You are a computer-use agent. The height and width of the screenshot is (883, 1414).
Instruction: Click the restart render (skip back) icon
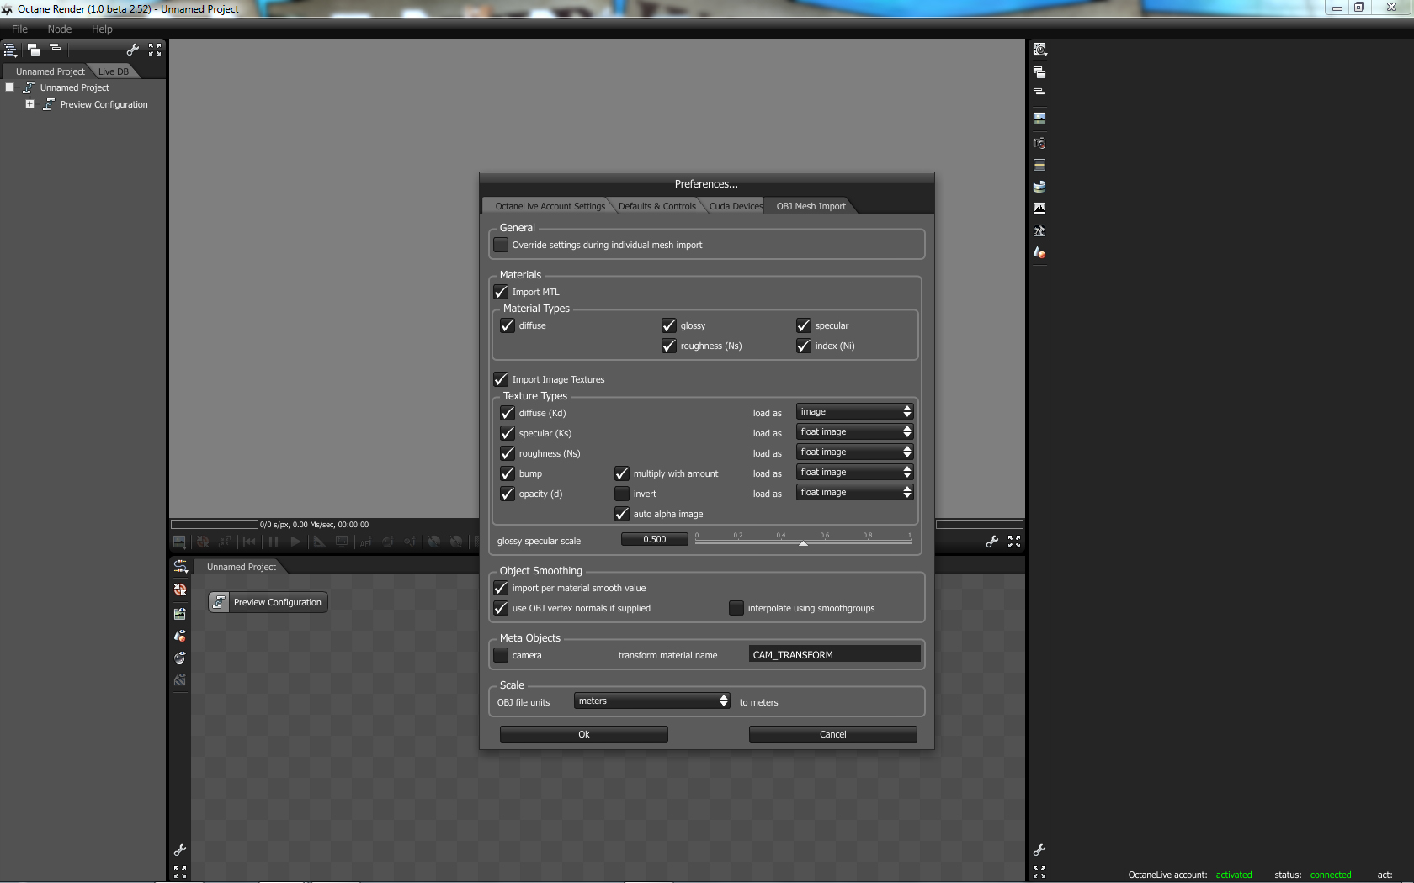click(x=249, y=542)
